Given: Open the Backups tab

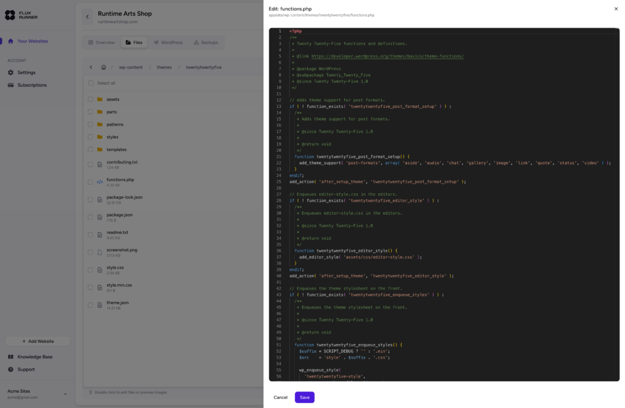Looking at the screenshot, I should click(206, 43).
